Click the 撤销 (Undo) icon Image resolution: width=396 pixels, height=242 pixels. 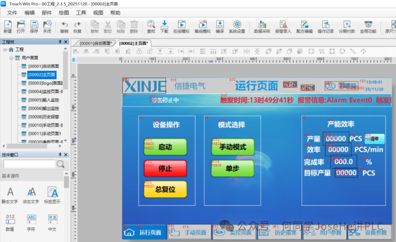[64, 27]
